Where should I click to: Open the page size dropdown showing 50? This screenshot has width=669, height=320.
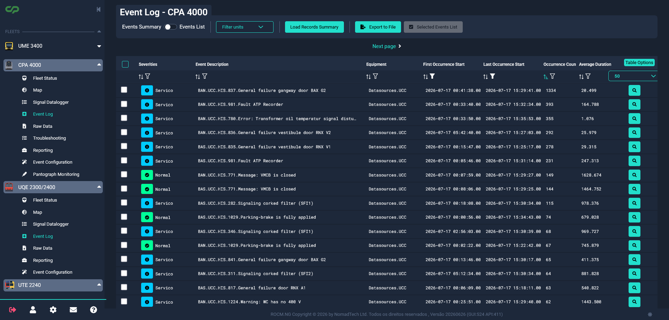[633, 76]
